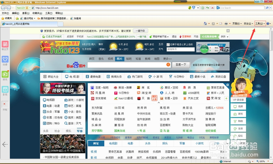Click the magnifier search button
Screen dimensions: 273x164
point(267,8)
